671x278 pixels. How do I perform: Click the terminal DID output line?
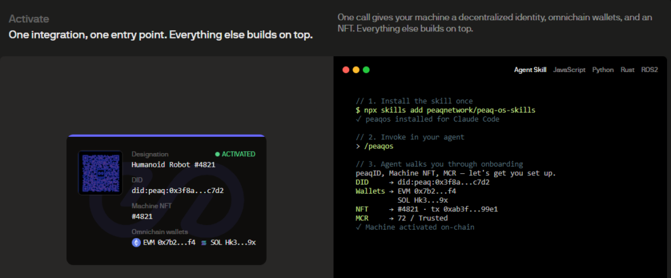[423, 182]
